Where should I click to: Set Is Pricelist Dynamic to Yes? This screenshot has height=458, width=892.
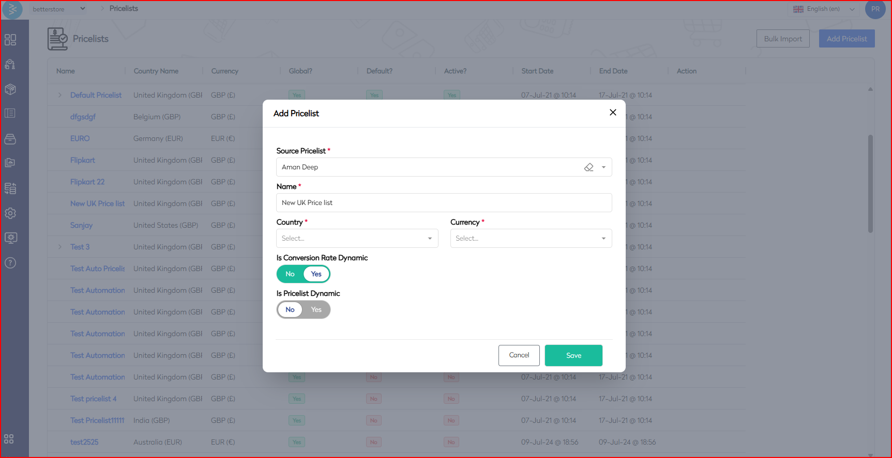coord(316,310)
